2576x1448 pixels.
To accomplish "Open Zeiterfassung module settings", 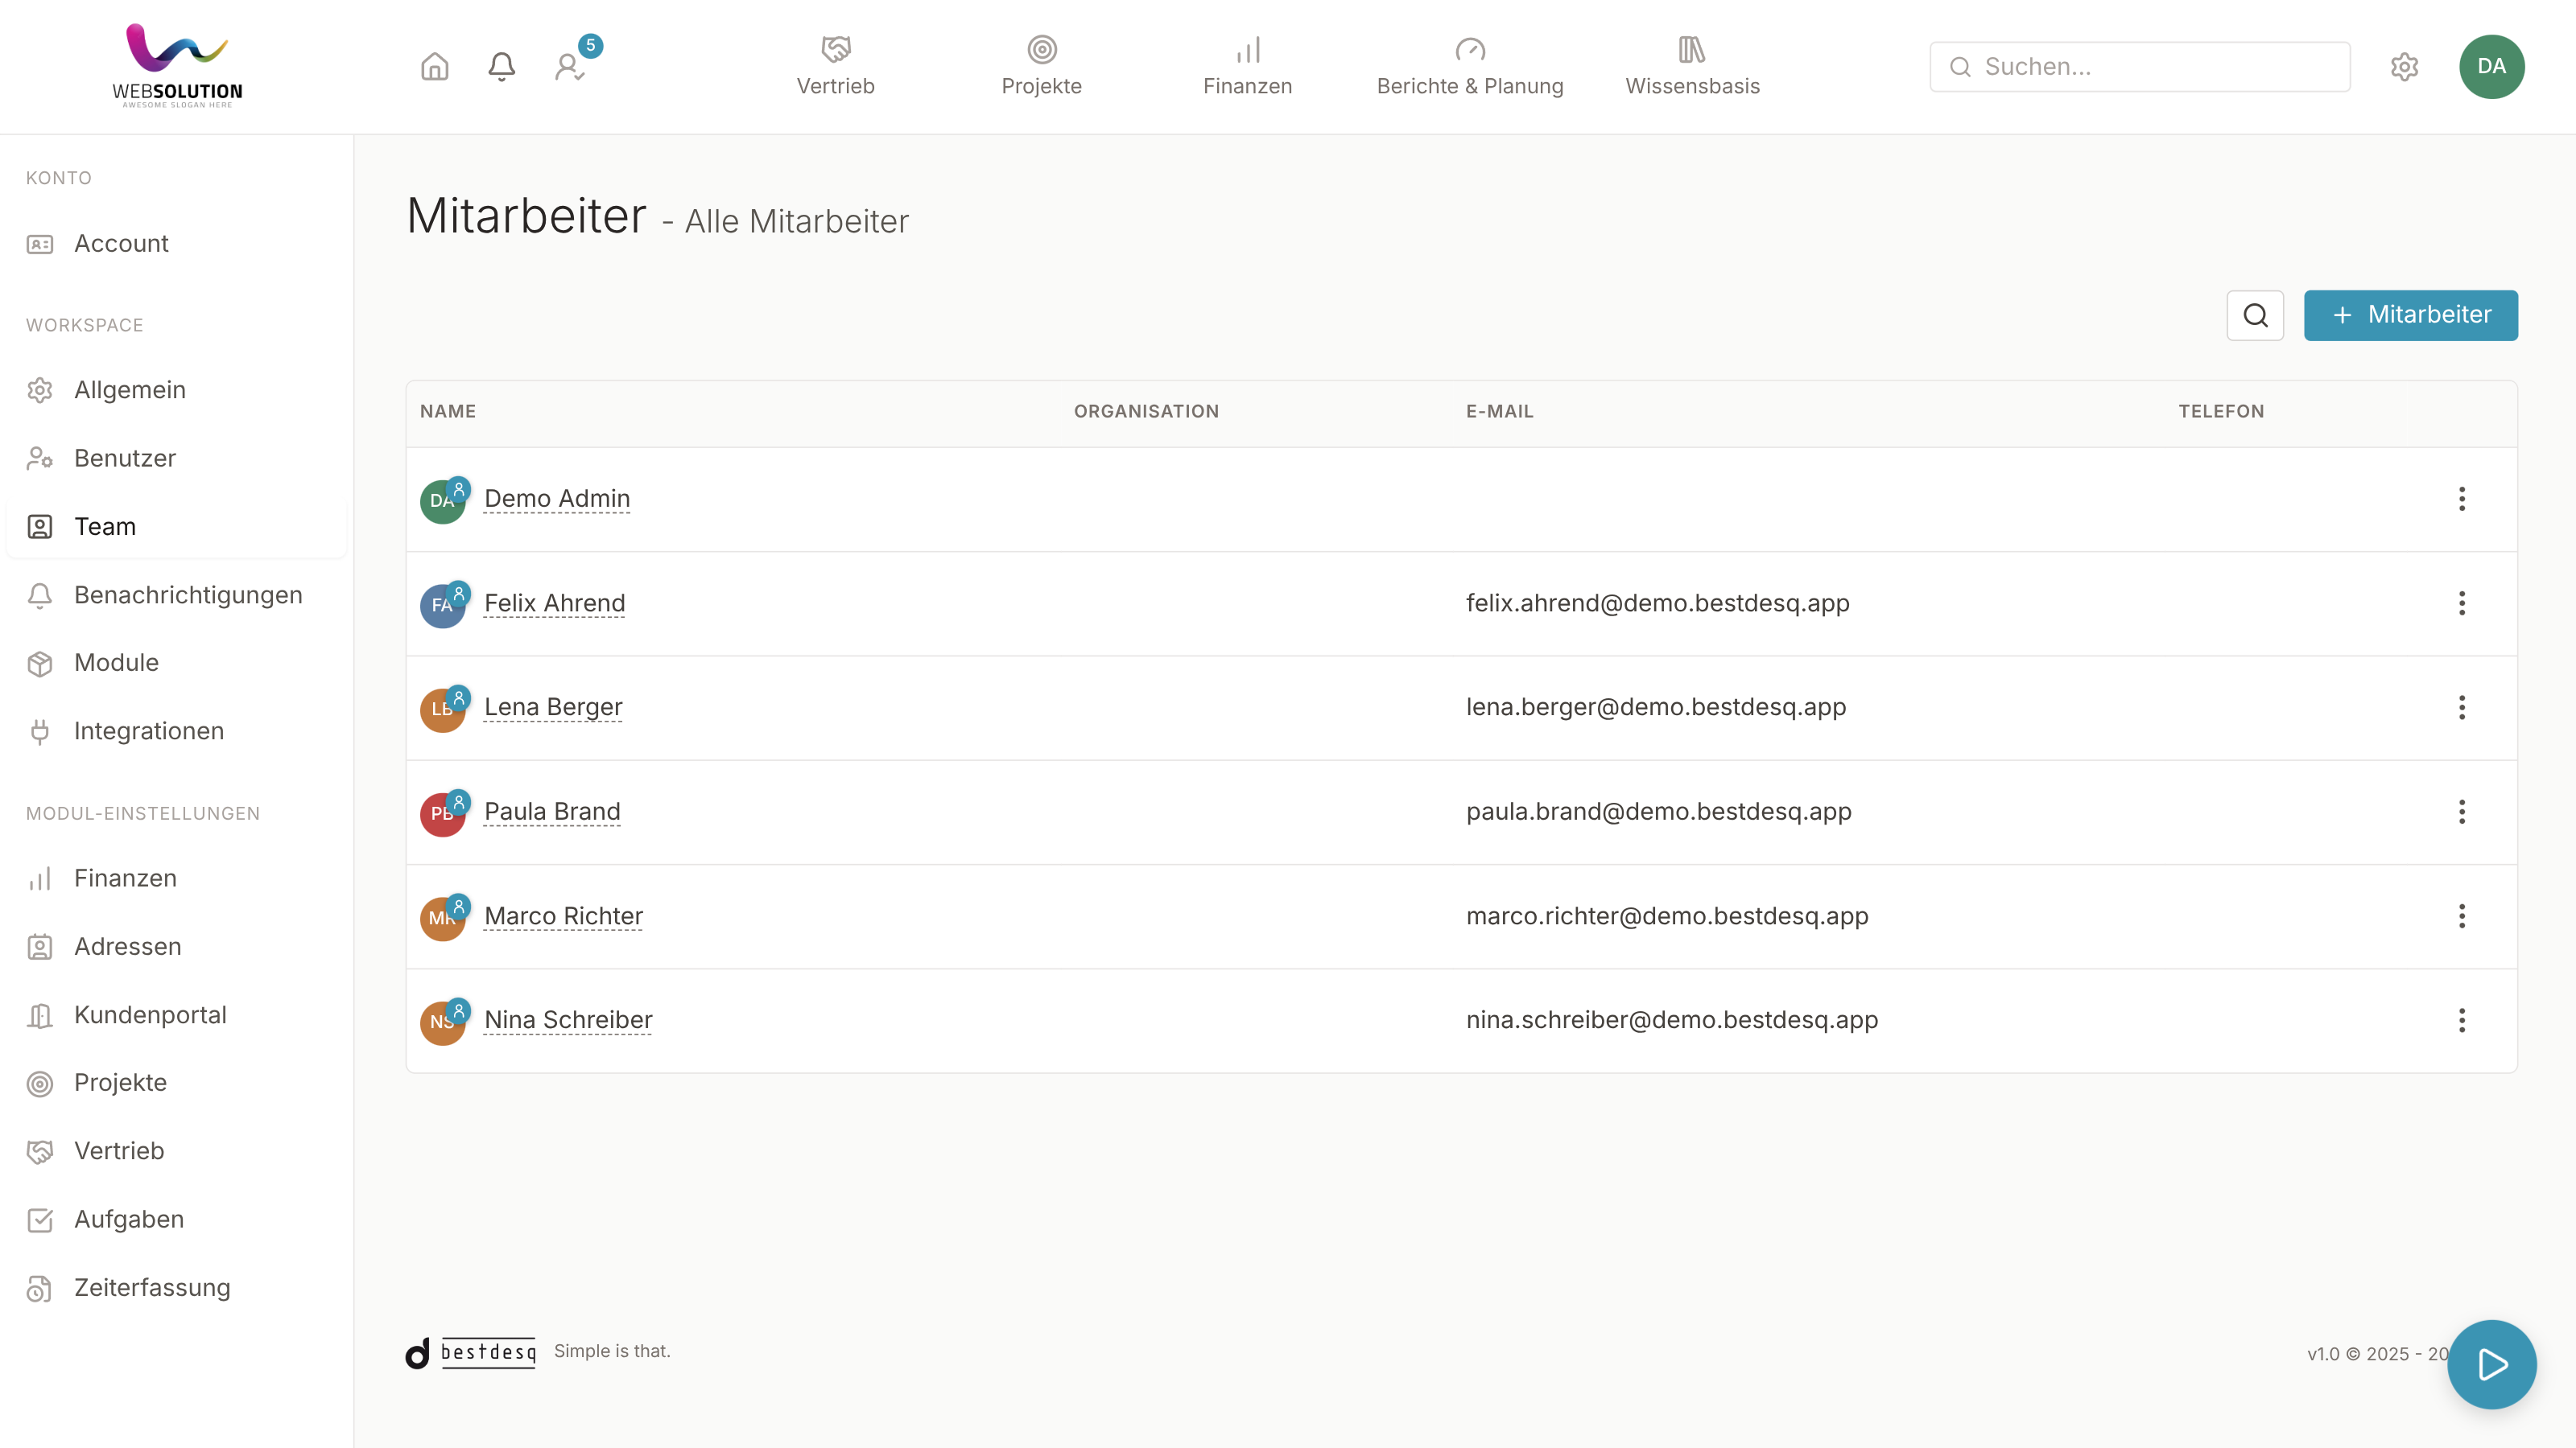I will (x=176, y=1288).
